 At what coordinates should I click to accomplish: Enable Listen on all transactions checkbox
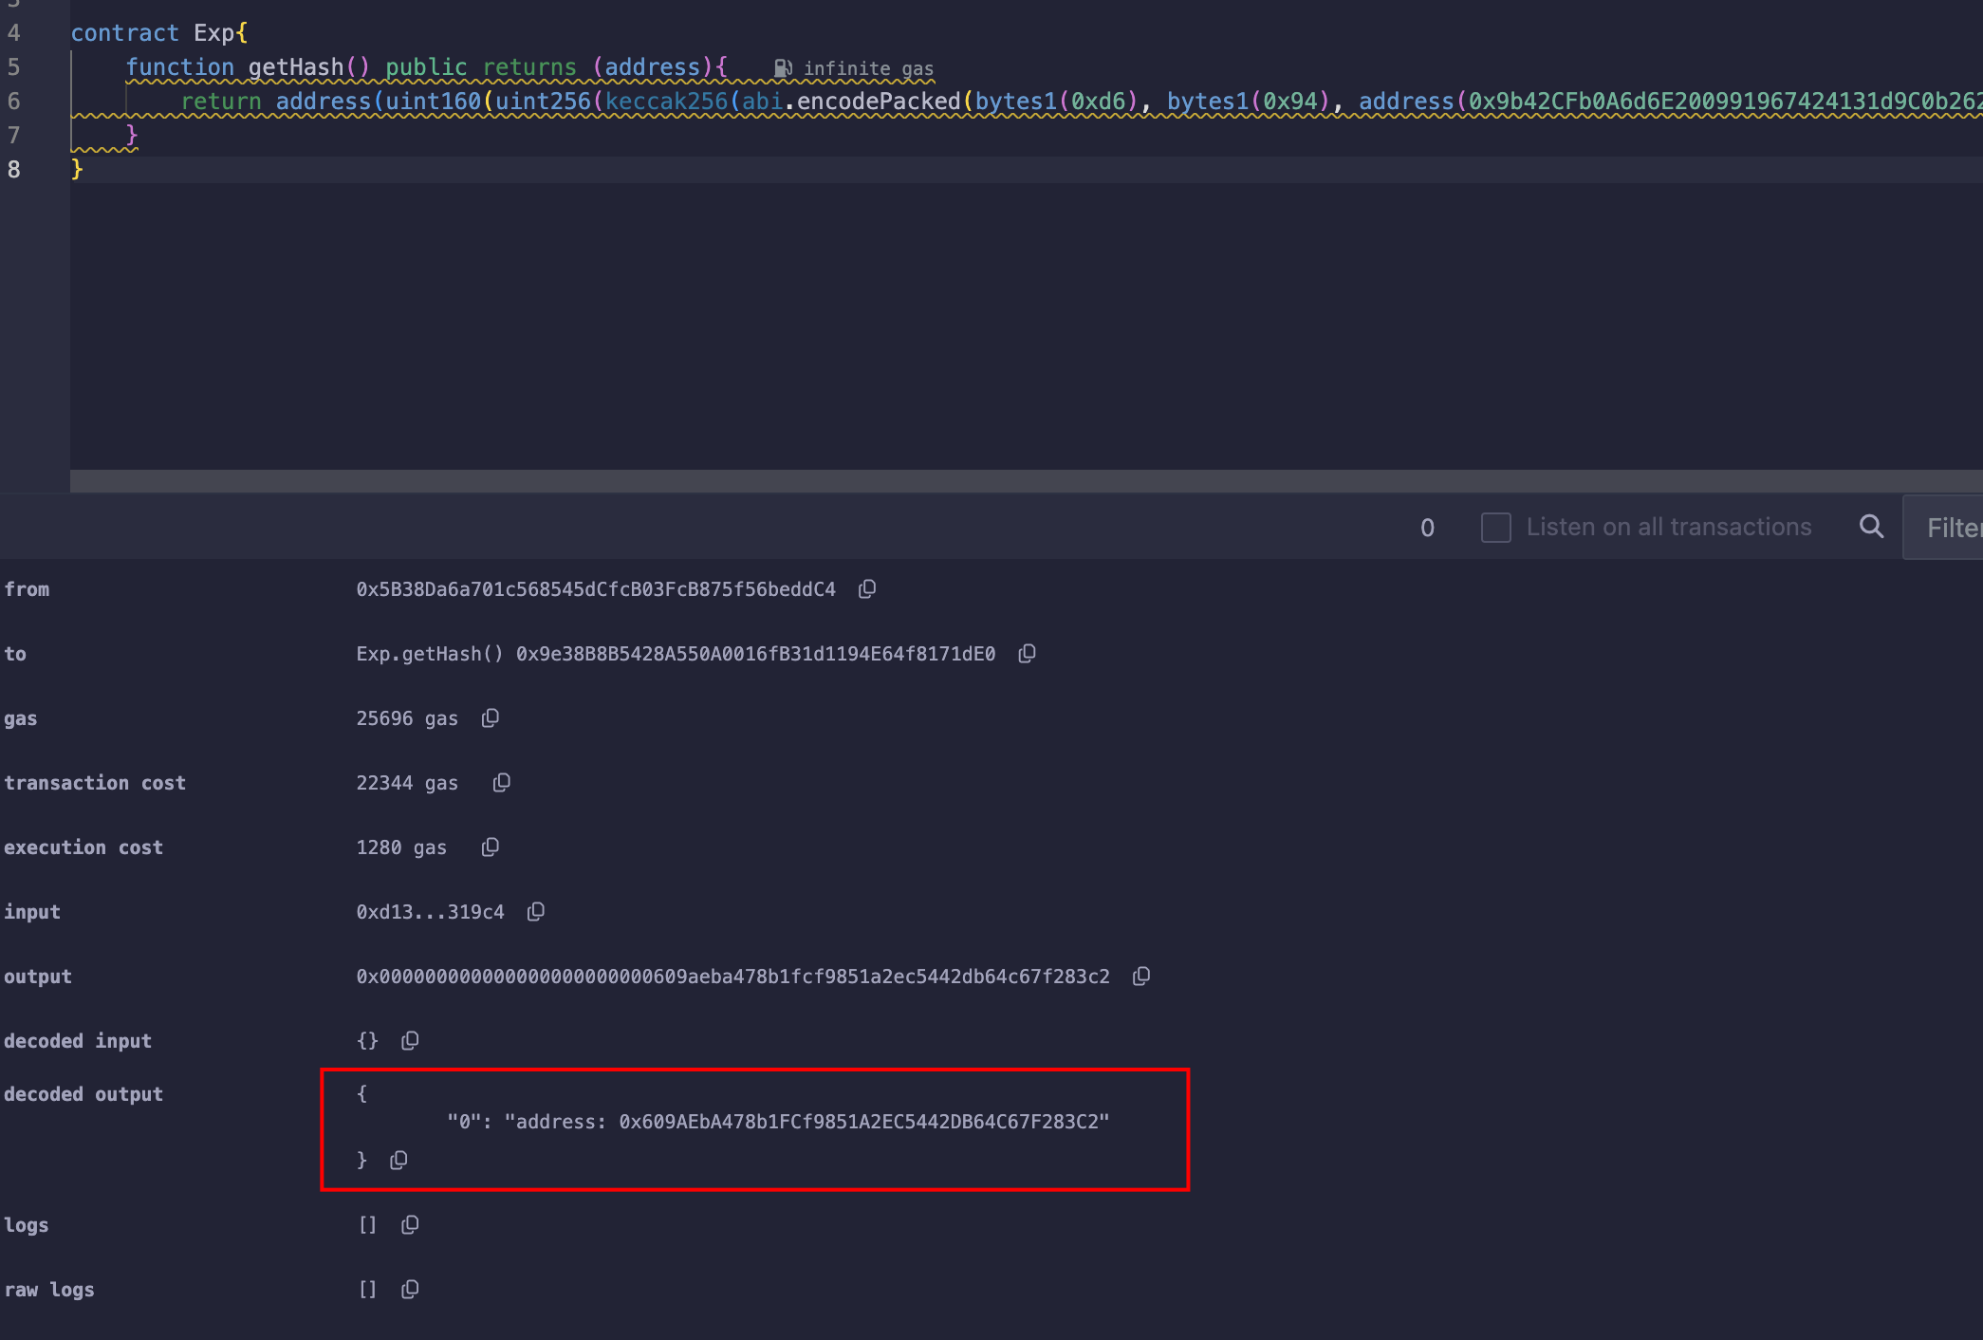(x=1495, y=528)
